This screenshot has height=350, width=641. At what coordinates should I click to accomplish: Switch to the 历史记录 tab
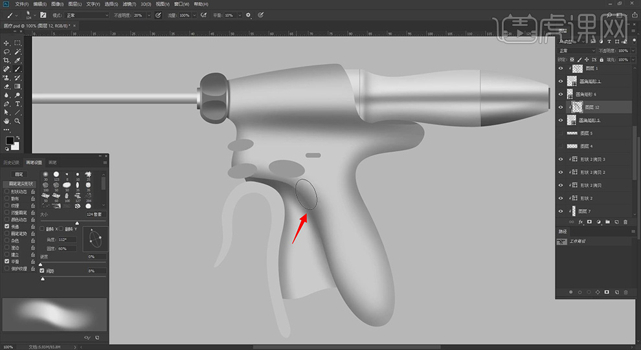tap(12, 162)
